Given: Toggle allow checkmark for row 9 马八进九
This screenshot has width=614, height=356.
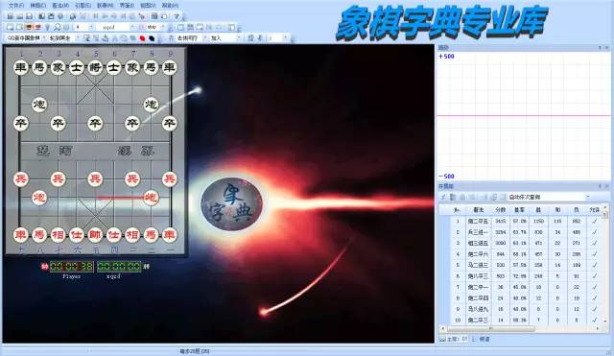Looking at the screenshot, I should [x=595, y=309].
